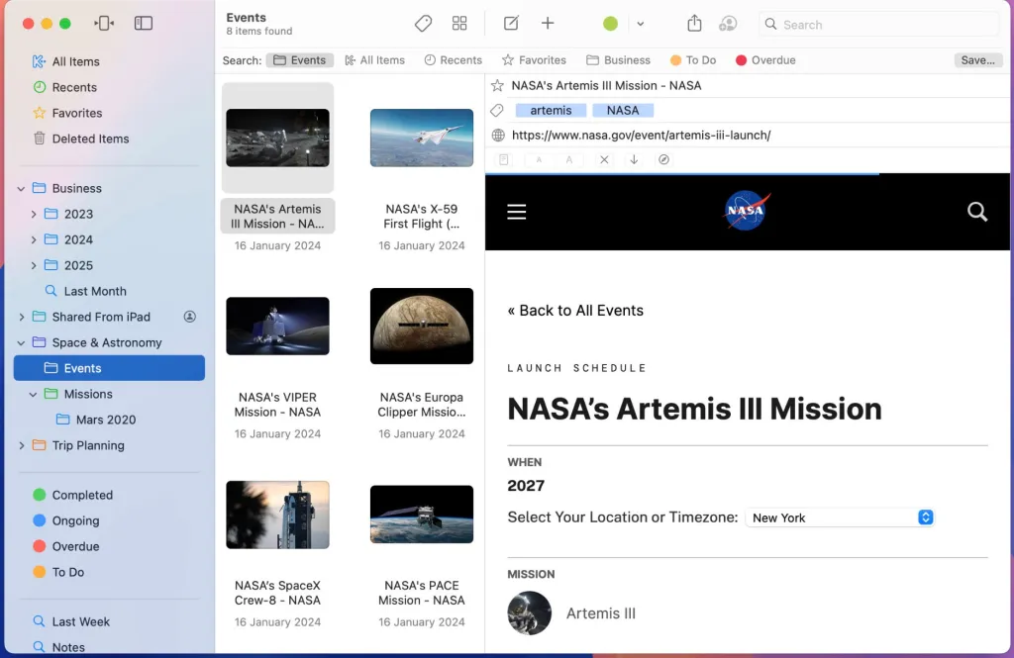This screenshot has height=658, width=1014.
Task: Select NASA's Europa Clipper Mission thumbnail
Action: 422,326
